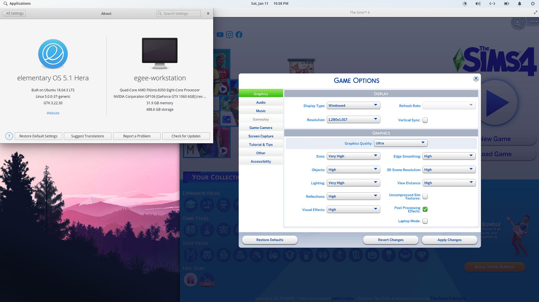Image resolution: width=539 pixels, height=302 pixels.
Task: Open the Facebook icon in Sims 4 menu
Action: coord(239,35)
